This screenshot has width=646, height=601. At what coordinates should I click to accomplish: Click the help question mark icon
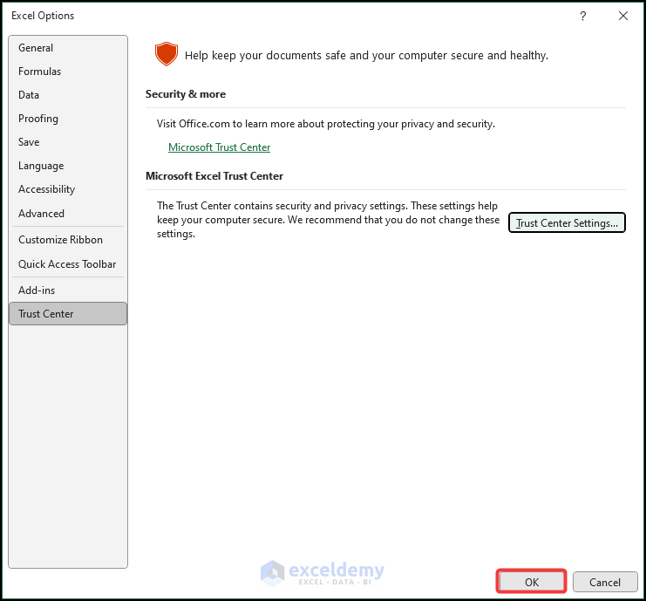coord(582,16)
